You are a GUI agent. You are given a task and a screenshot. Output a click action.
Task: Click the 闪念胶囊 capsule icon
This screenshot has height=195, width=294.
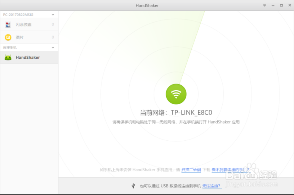click(8, 24)
